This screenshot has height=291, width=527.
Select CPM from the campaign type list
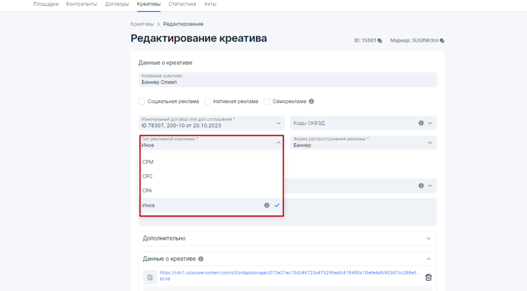[148, 162]
